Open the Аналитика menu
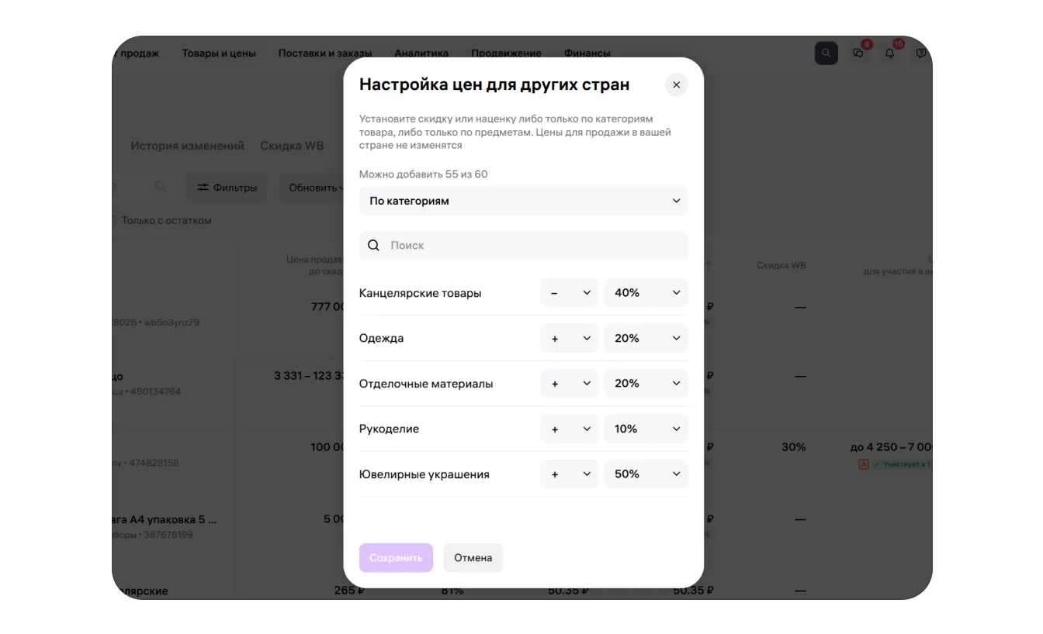The width and height of the screenshot is (1043, 634). [x=421, y=53]
